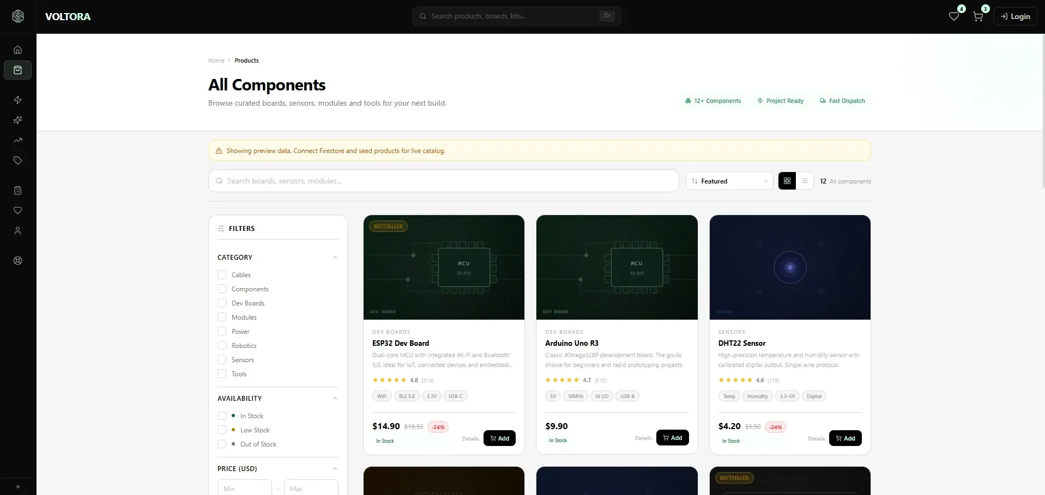
Task: Check the Sensors category checkbox
Action: point(222,359)
